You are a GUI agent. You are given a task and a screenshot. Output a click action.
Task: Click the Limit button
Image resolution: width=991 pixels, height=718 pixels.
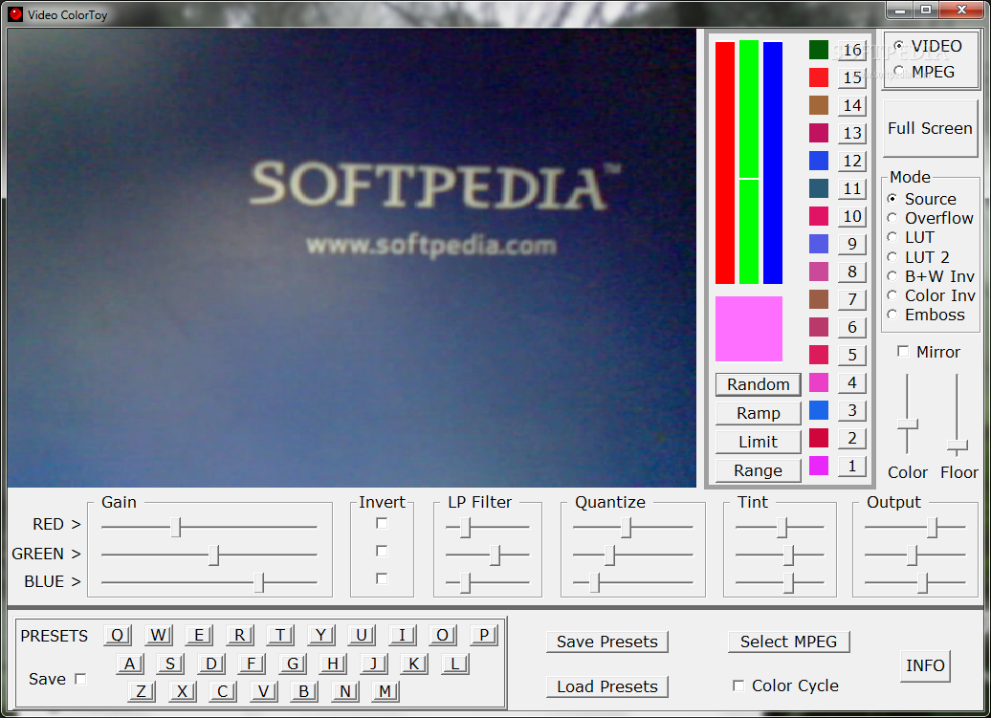[x=758, y=442]
